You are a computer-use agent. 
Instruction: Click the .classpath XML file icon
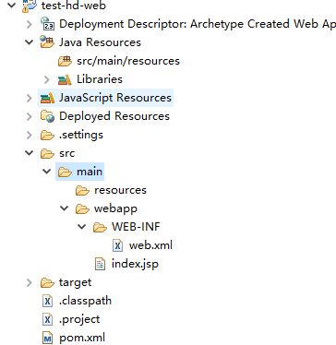point(47,301)
